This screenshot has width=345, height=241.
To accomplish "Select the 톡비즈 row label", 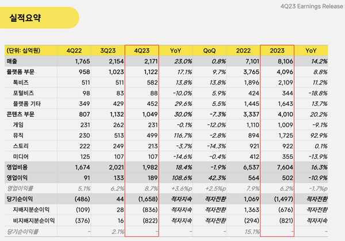I will pyautogui.click(x=22, y=82).
